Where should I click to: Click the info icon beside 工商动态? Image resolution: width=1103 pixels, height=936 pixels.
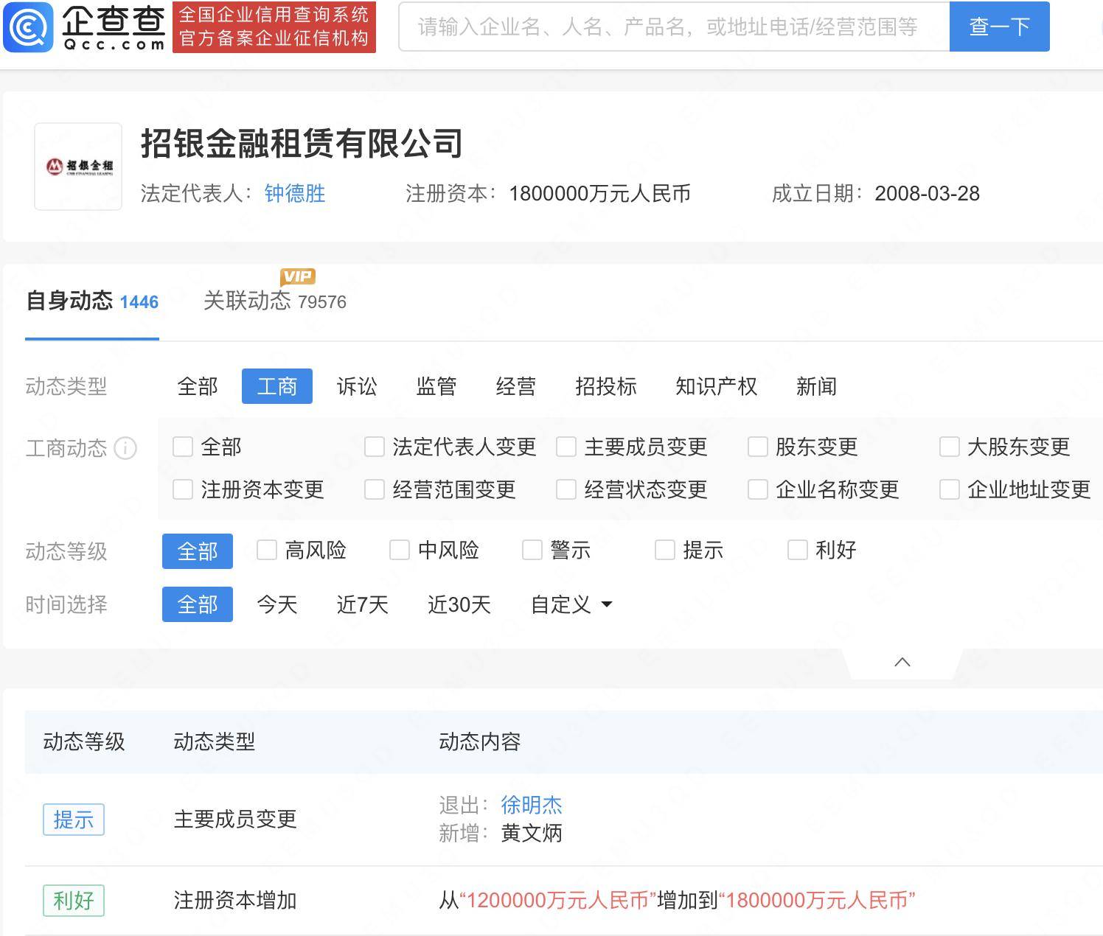(x=125, y=448)
